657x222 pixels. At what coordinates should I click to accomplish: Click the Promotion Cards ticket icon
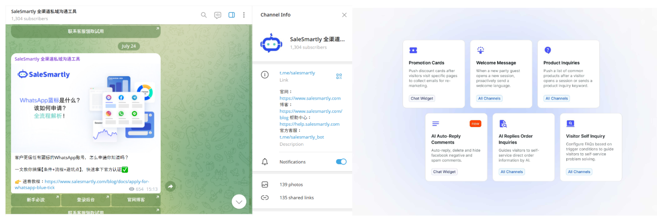413,50
